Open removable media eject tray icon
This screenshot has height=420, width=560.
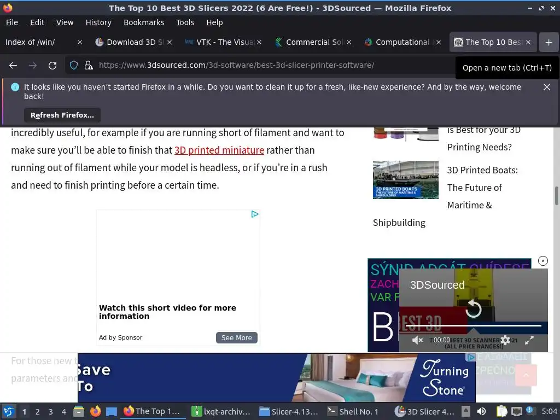click(466, 411)
